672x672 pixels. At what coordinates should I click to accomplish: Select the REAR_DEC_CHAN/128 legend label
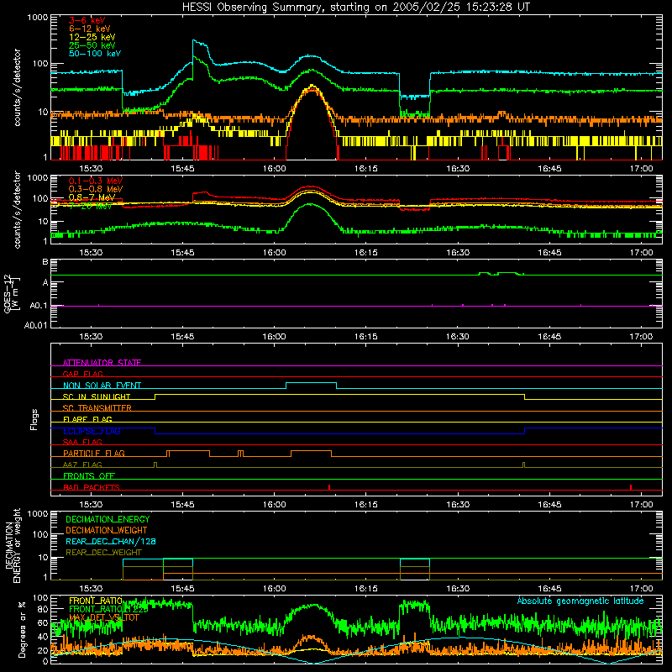pos(111,541)
